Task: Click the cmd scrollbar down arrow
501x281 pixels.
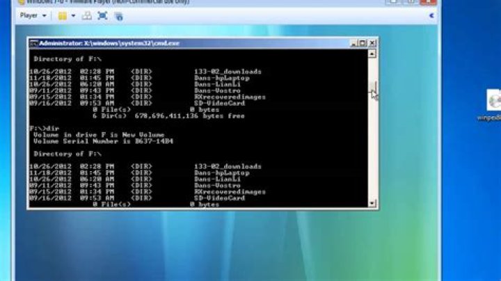Action: pos(372,203)
